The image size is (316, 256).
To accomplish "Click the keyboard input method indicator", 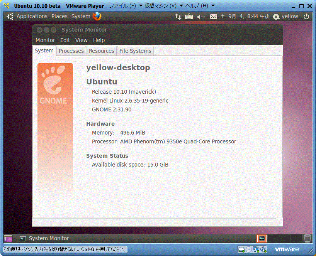I will point(189,17).
